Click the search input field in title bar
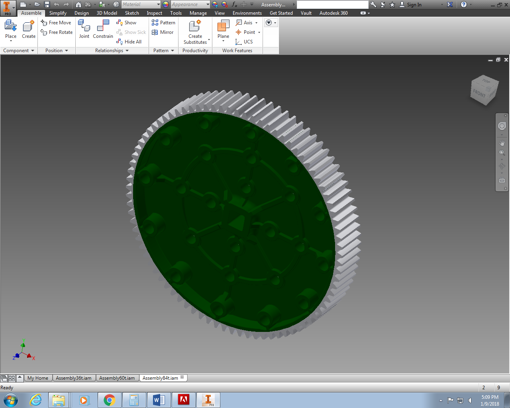 333,4
